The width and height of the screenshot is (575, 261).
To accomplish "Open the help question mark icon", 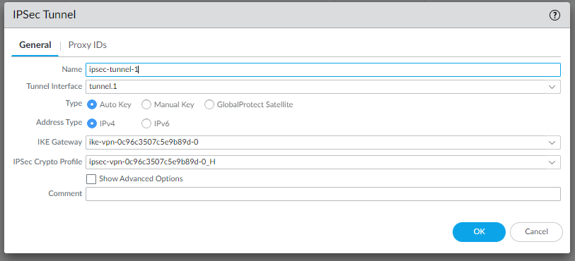I will 554,16.
